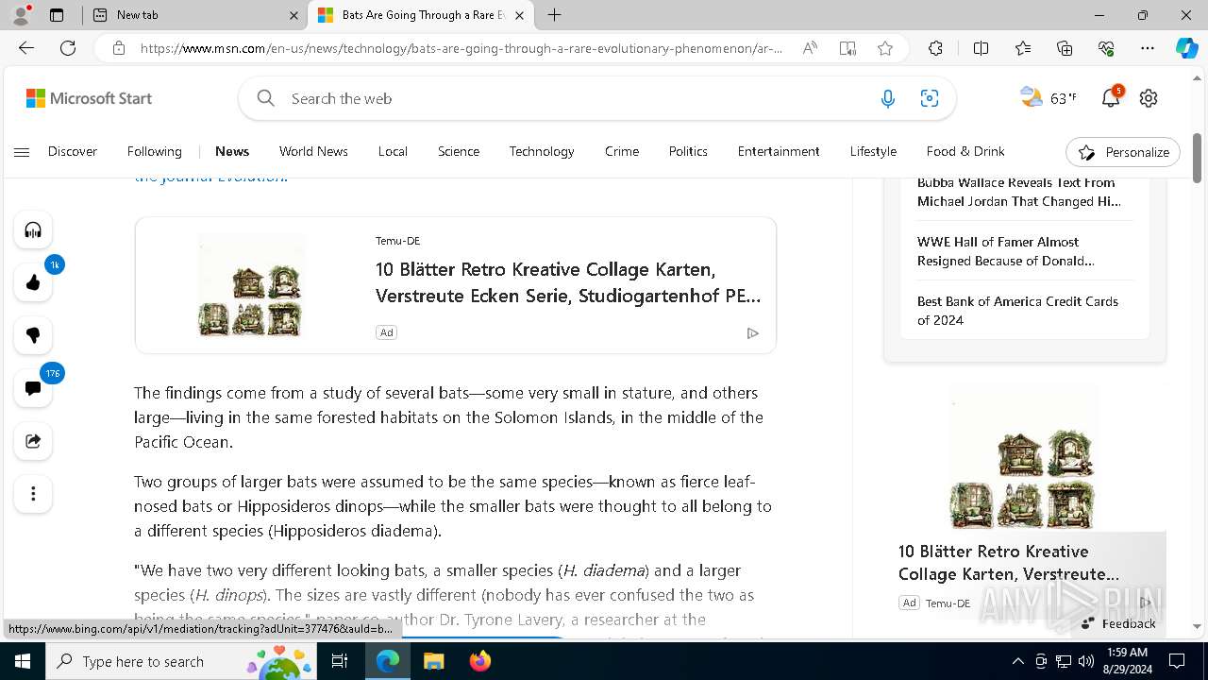Image resolution: width=1208 pixels, height=680 pixels.
Task: Open the Following section
Action: pos(154,151)
